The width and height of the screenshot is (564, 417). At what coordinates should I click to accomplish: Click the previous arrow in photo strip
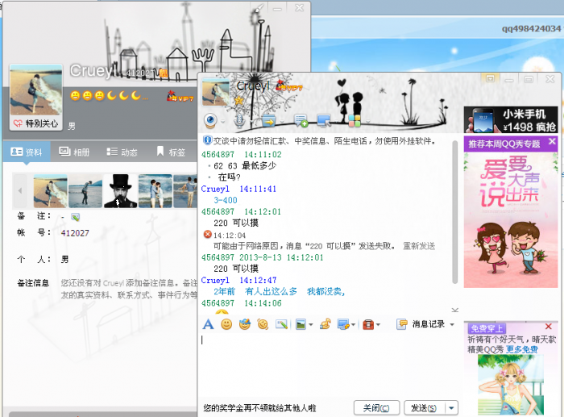click(20, 190)
